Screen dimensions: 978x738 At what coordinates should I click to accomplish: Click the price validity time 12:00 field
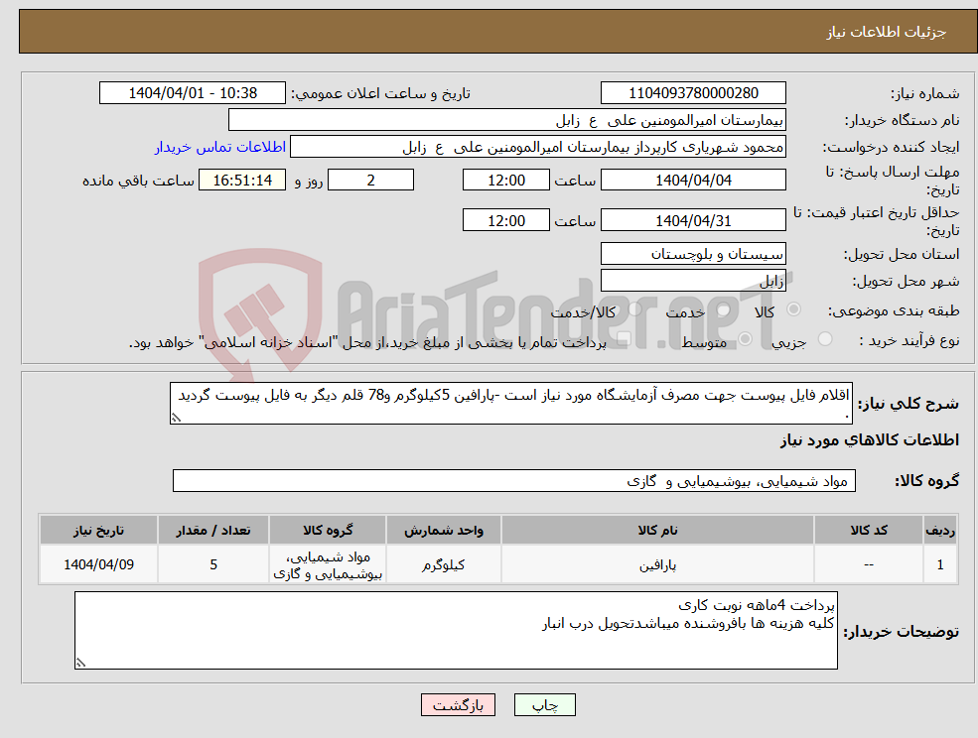point(505,220)
